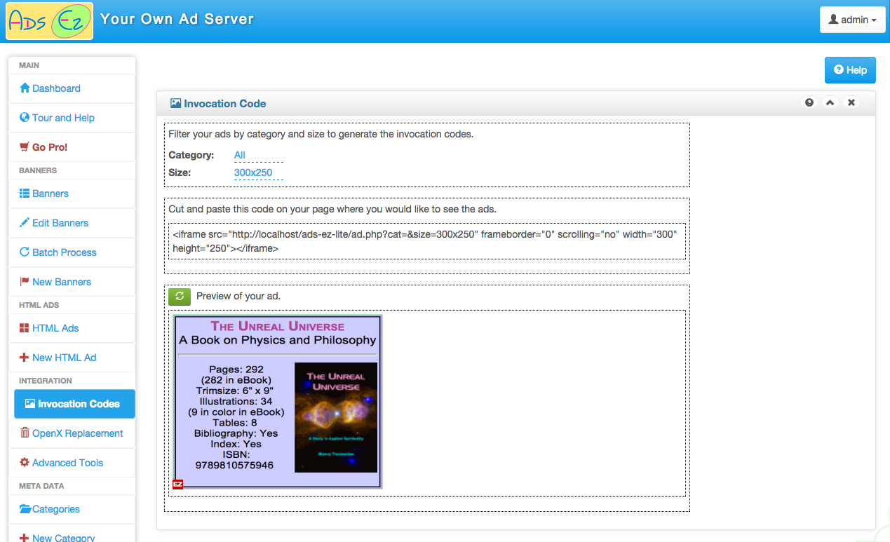
Task: Click the globe icon beside Tour and Help
Action: [25, 118]
